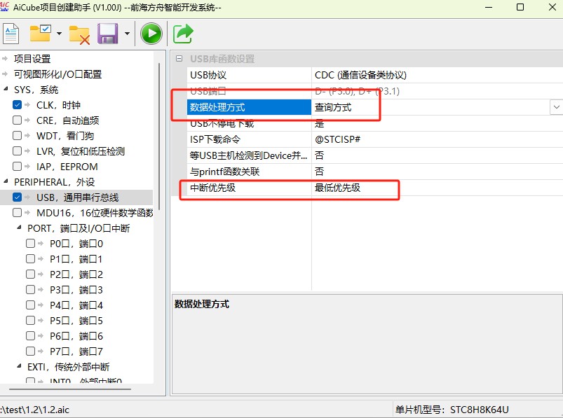Save project with the purple floppy disk icon
This screenshot has height=418, width=563.
pos(108,34)
